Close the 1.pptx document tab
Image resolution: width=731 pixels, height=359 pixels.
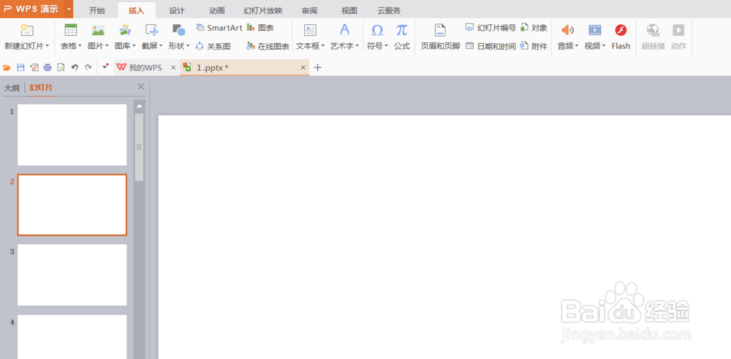[x=303, y=68]
